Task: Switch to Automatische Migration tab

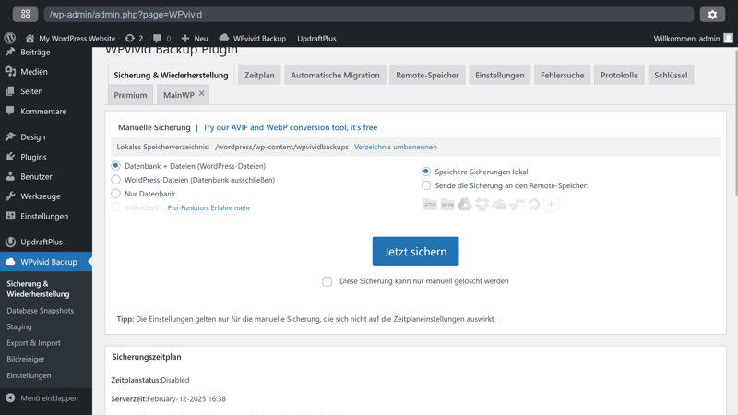Action: click(335, 75)
